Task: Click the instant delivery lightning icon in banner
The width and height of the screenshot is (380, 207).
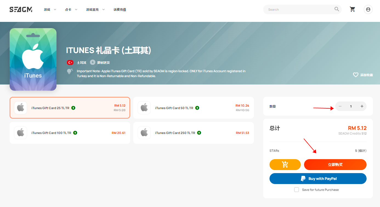Action: click(x=93, y=62)
